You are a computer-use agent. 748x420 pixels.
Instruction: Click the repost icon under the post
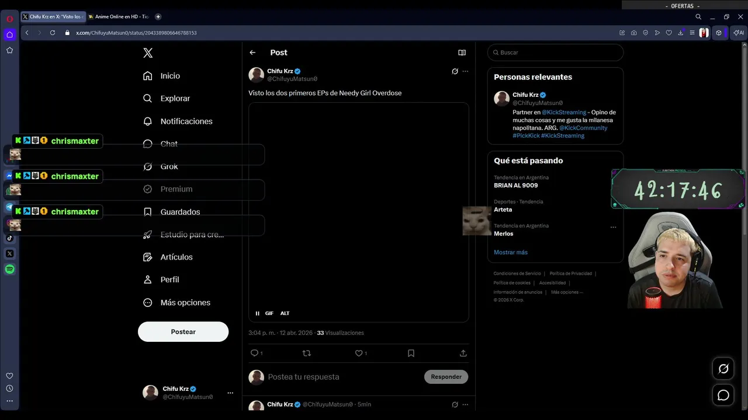tap(306, 353)
